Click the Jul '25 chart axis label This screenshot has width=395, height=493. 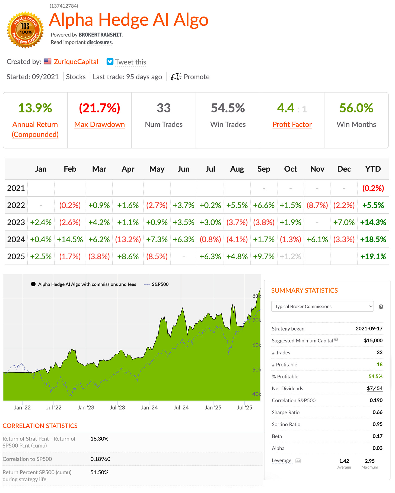(x=244, y=407)
